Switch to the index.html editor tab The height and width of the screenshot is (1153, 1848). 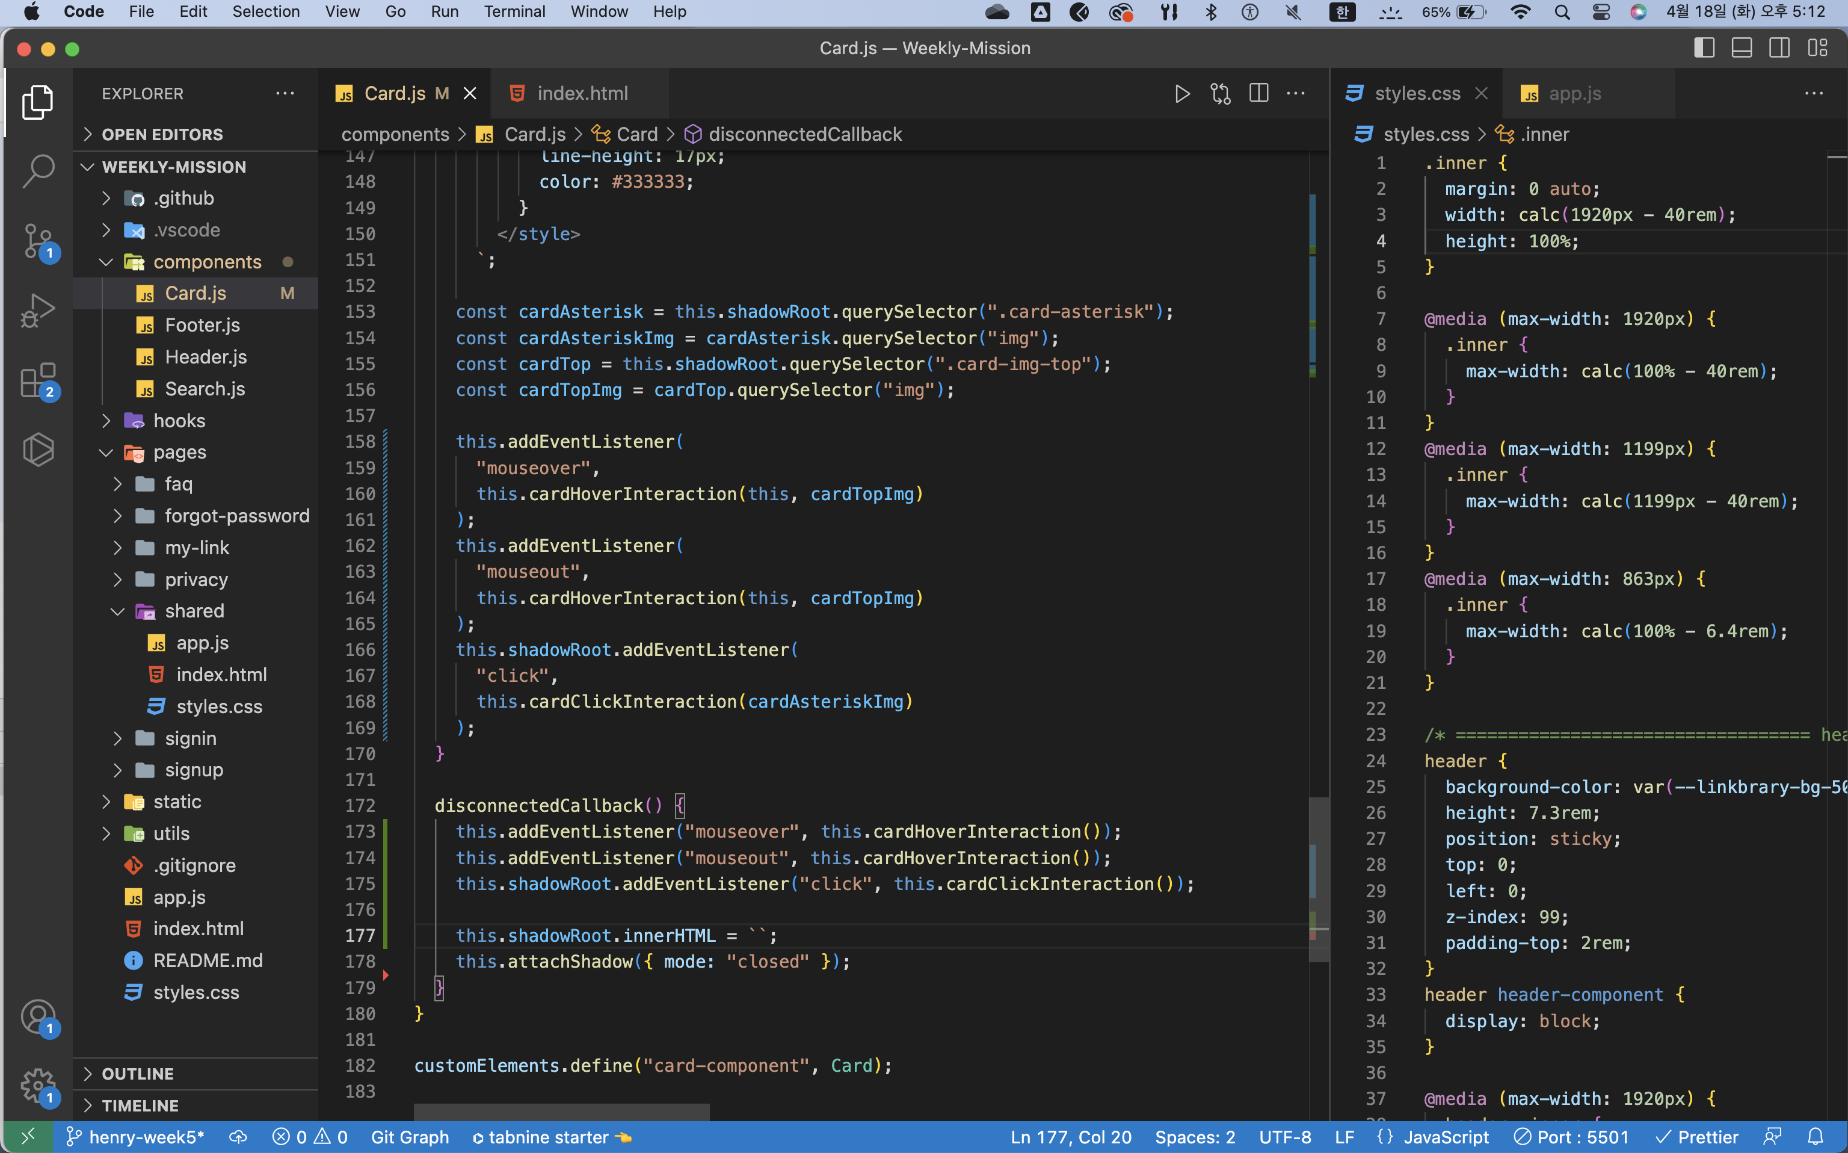[582, 94]
